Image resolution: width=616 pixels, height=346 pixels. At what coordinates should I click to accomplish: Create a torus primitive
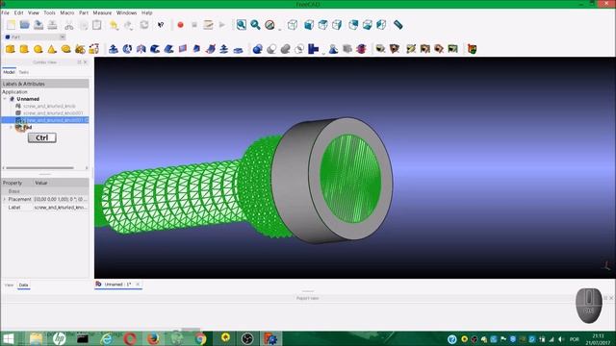pyautogui.click(x=66, y=49)
